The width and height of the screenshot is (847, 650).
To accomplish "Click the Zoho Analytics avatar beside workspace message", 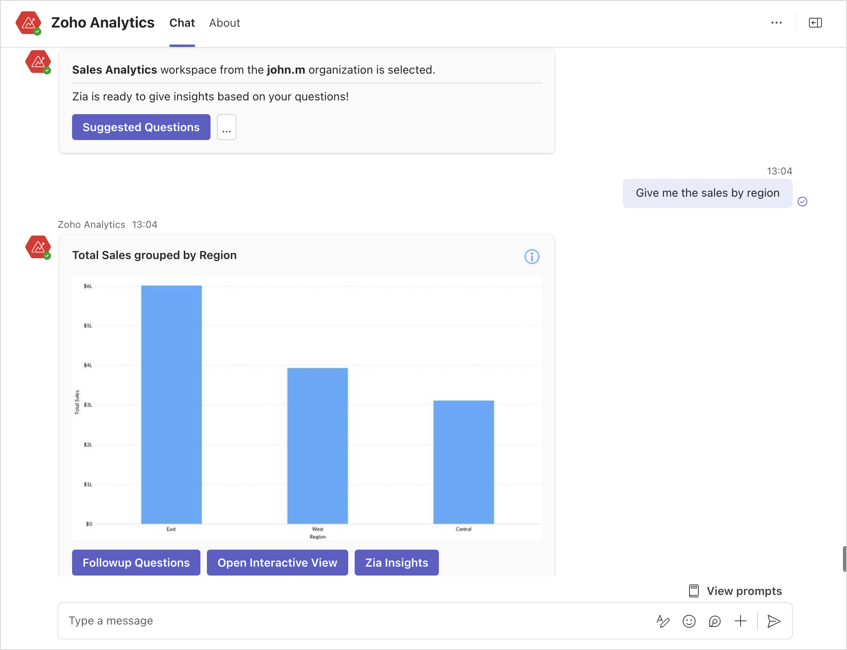I will [38, 62].
